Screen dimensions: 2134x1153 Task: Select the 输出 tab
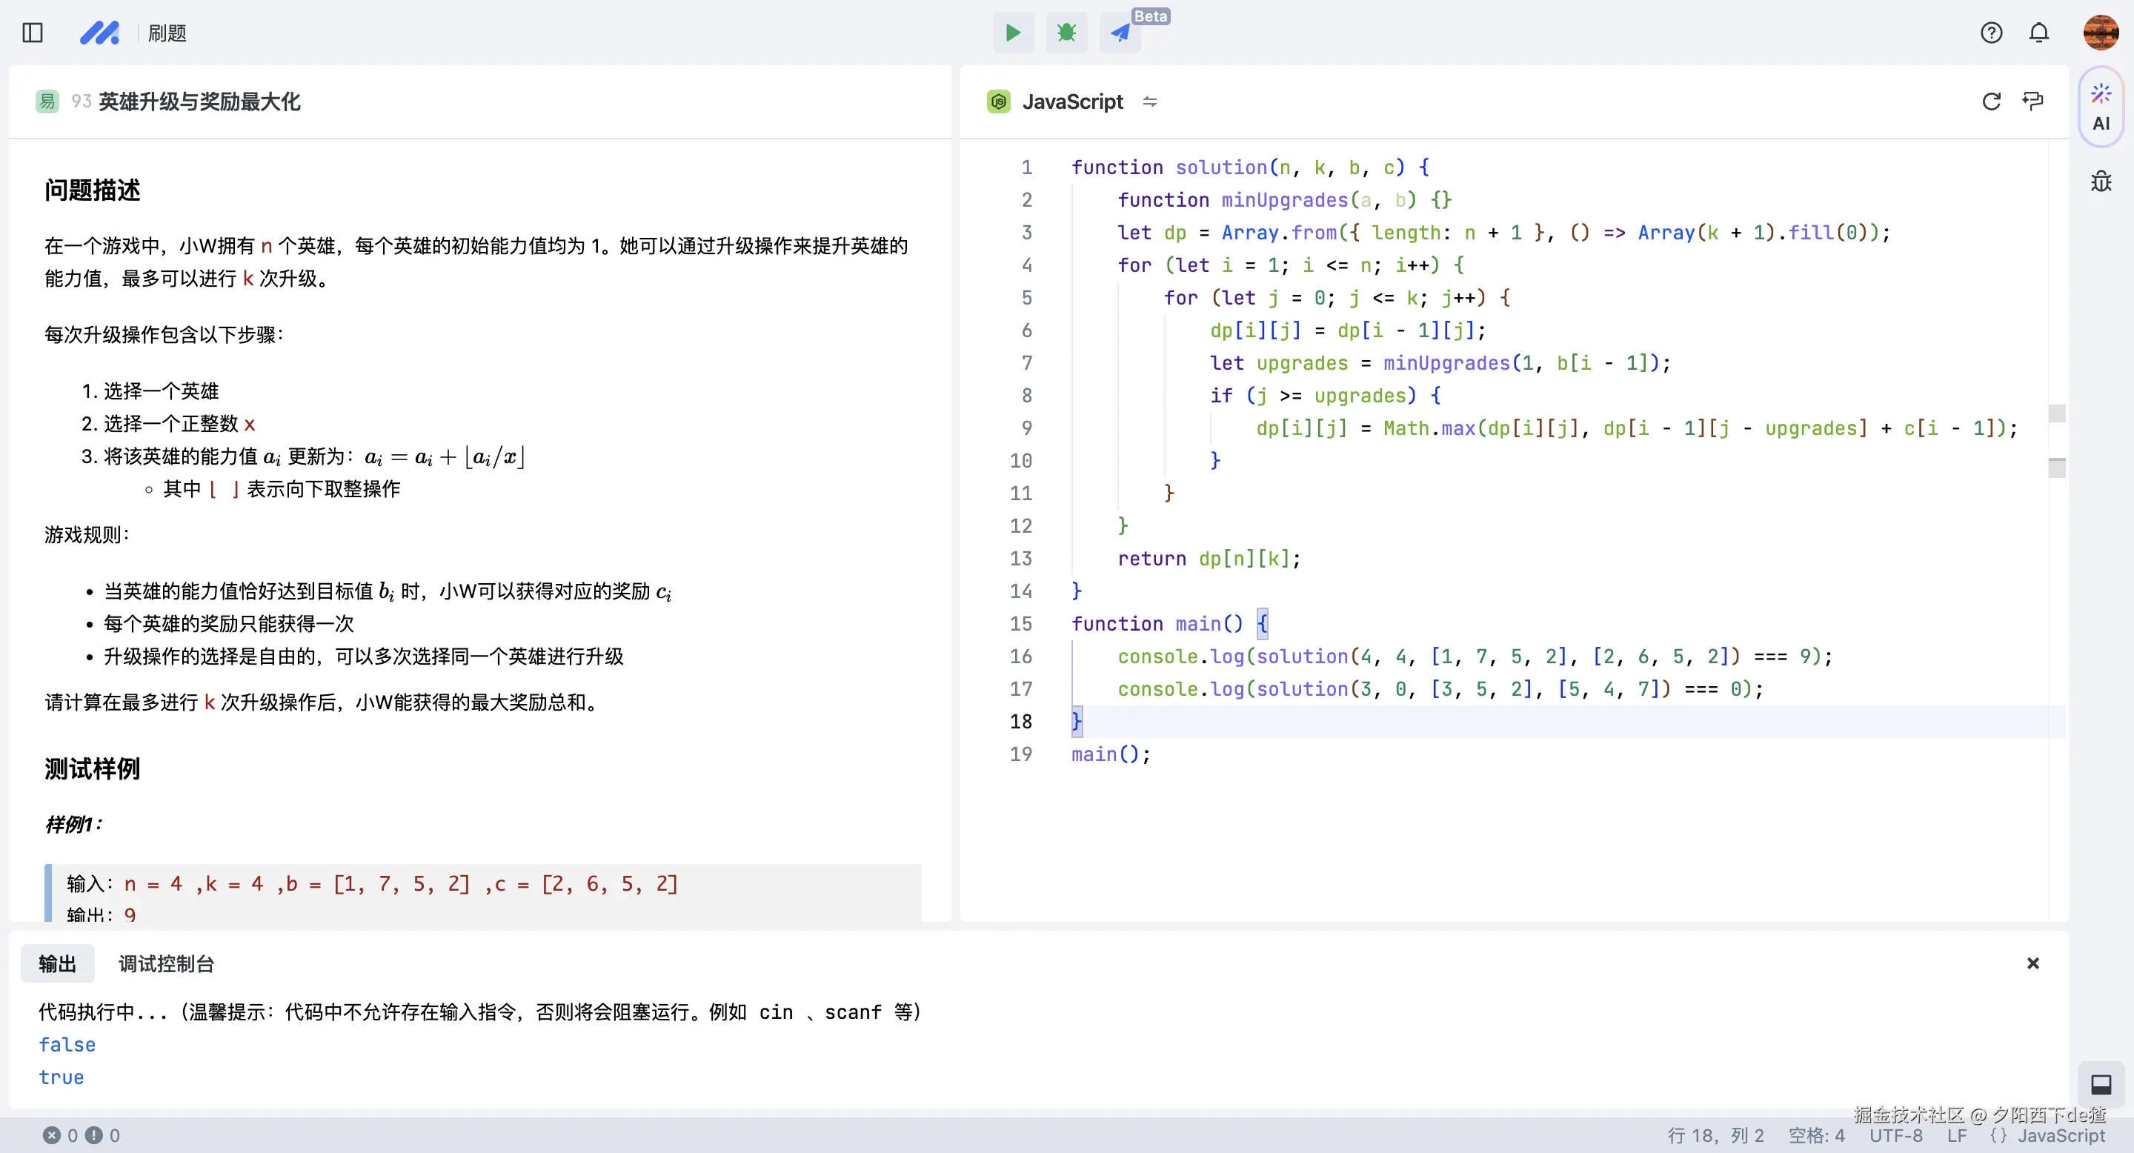pyautogui.click(x=57, y=963)
